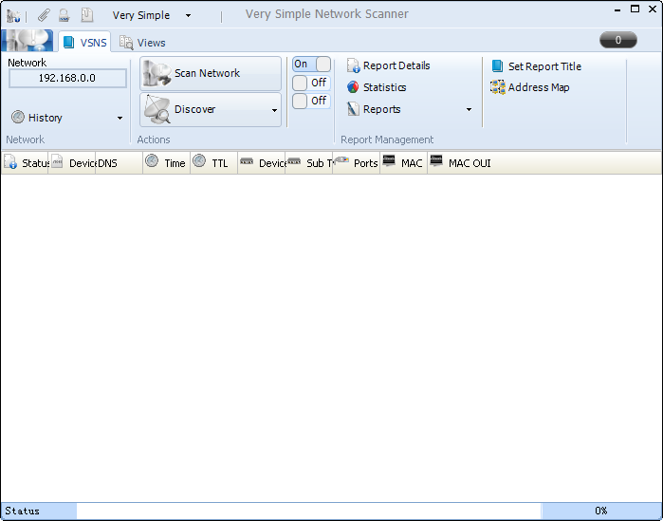The image size is (663, 521).
Task: Click the padlock icon in title bar
Action: [x=64, y=15]
